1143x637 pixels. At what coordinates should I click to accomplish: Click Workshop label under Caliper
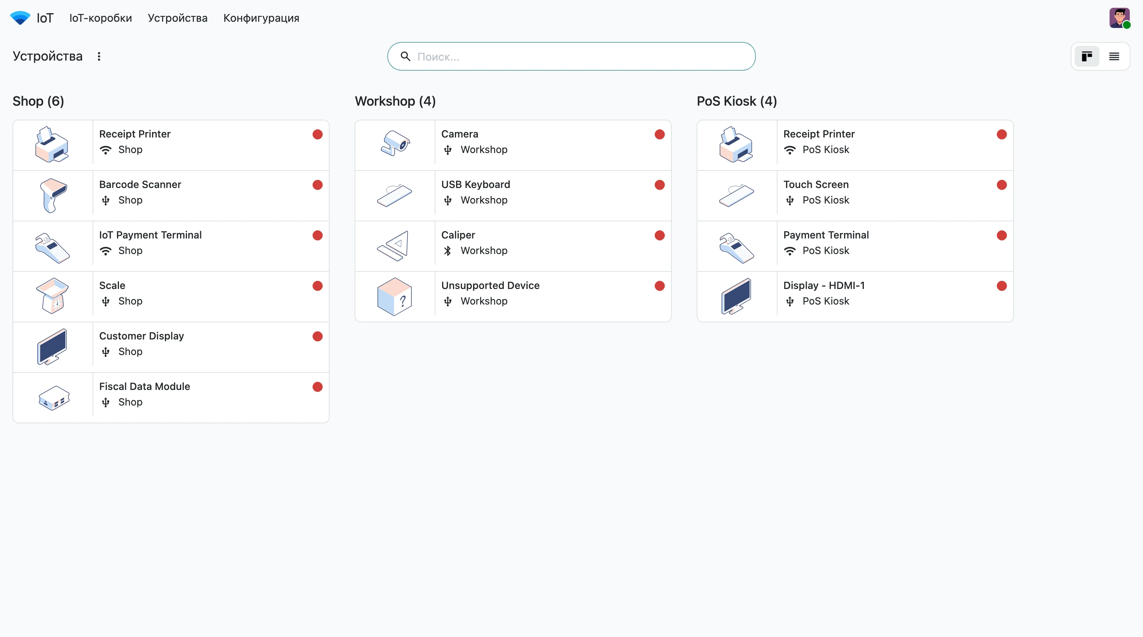click(x=484, y=251)
